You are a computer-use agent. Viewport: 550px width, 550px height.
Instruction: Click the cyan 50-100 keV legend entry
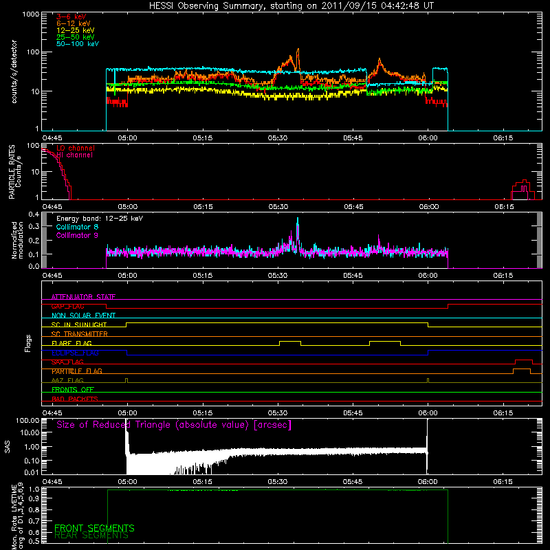click(x=78, y=44)
